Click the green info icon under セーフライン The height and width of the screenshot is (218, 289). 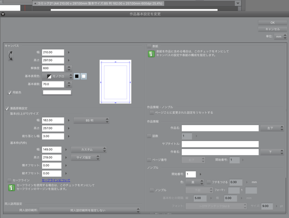[x=11, y=187]
